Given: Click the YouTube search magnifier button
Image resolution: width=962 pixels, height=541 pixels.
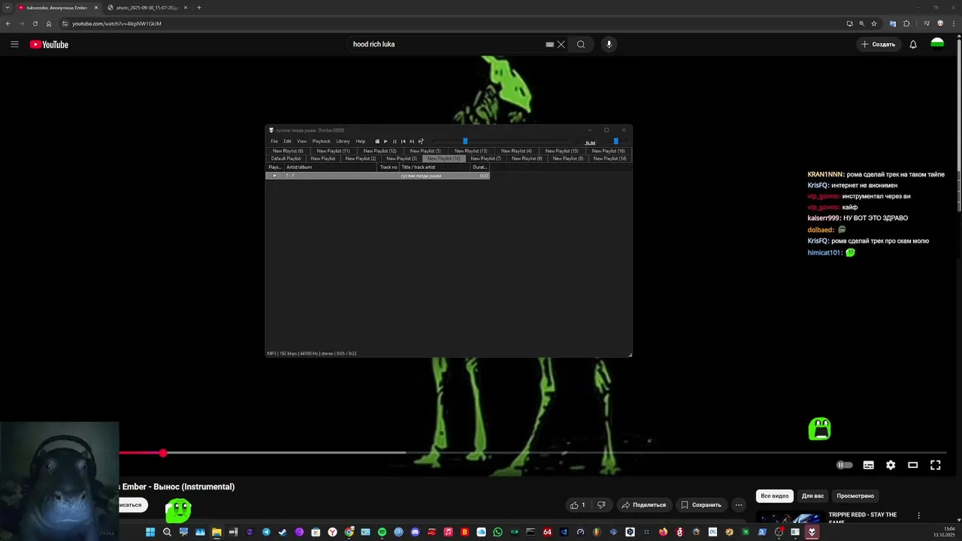Looking at the screenshot, I should pos(581,44).
